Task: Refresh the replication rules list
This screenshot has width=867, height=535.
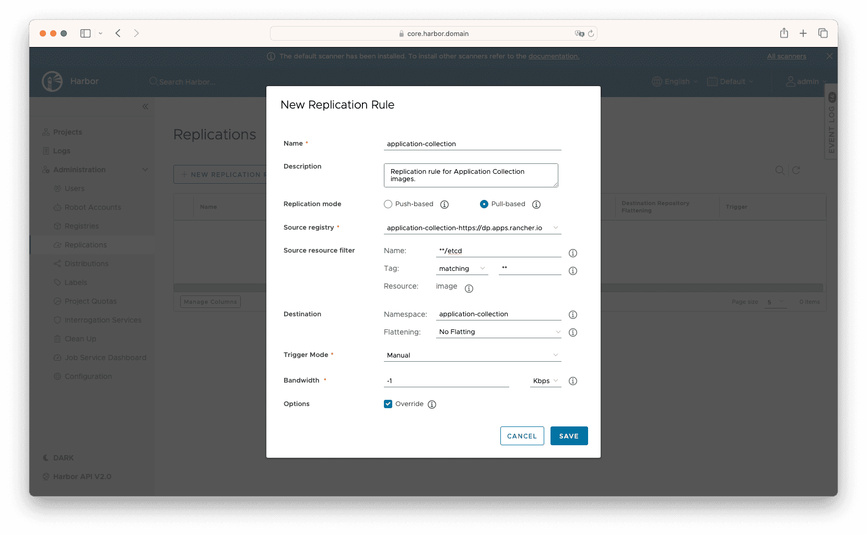Action: point(796,170)
